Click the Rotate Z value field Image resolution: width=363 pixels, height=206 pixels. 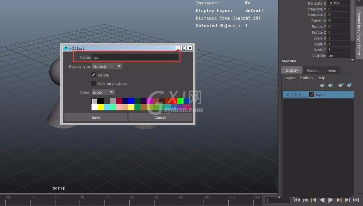click(338, 32)
